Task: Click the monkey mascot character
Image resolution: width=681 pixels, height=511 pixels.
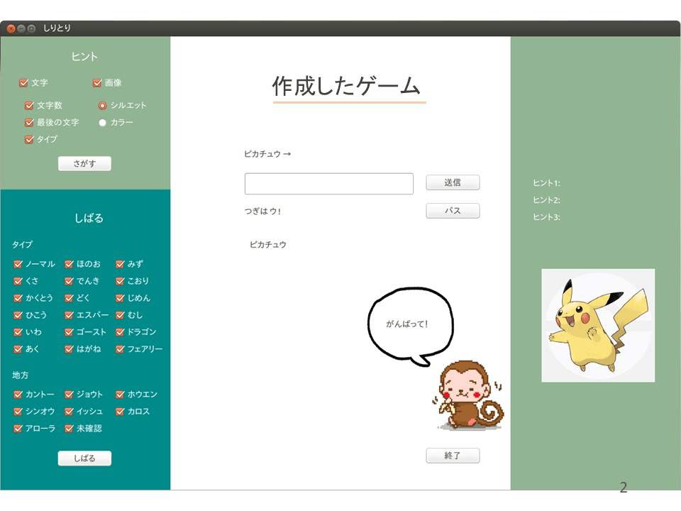Action: (x=468, y=395)
